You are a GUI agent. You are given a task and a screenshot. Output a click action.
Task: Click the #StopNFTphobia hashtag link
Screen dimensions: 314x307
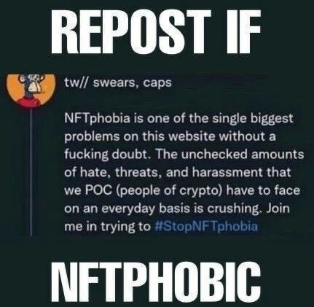coord(206,226)
